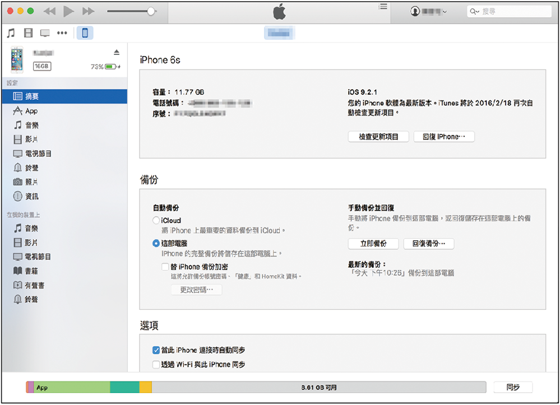Select the iCloud backup radio button
The height and width of the screenshot is (405, 560).
pos(156,221)
